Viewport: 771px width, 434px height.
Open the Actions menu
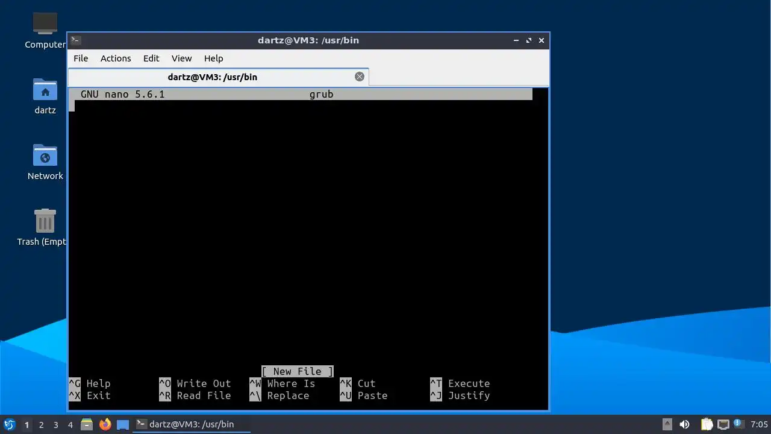click(x=116, y=58)
